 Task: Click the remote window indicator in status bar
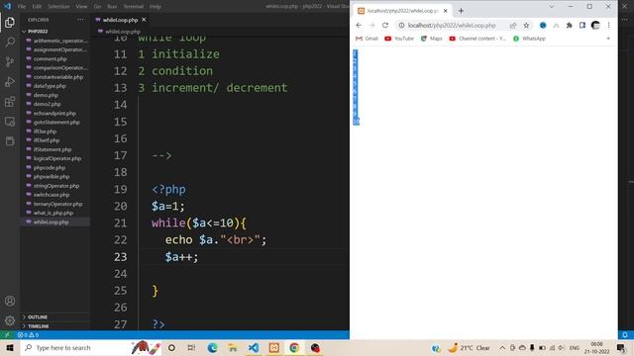(x=7, y=335)
